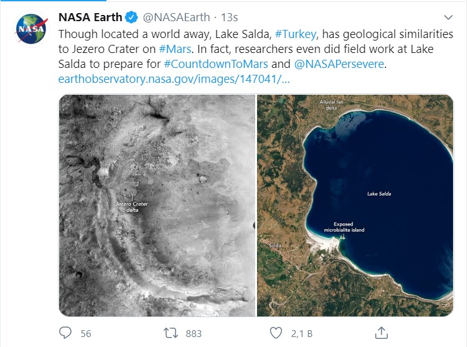
Task: Click the 56 replies count
Action: (x=86, y=334)
